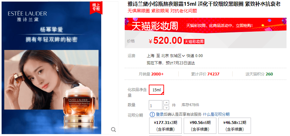Click the 月销量 2000+ sales item
This screenshot has width=290, height=136.
pyautogui.click(x=151, y=74)
